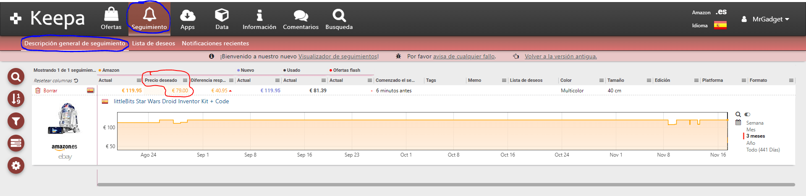The width and height of the screenshot is (806, 196).
Task: Open the Precio deseado column menu
Action: (x=185, y=81)
